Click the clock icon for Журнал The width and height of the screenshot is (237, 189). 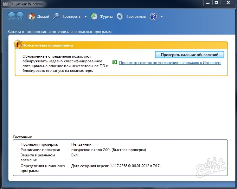94,16
